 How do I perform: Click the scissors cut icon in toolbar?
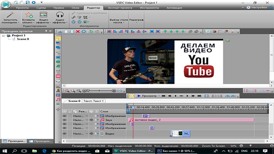[60, 32]
